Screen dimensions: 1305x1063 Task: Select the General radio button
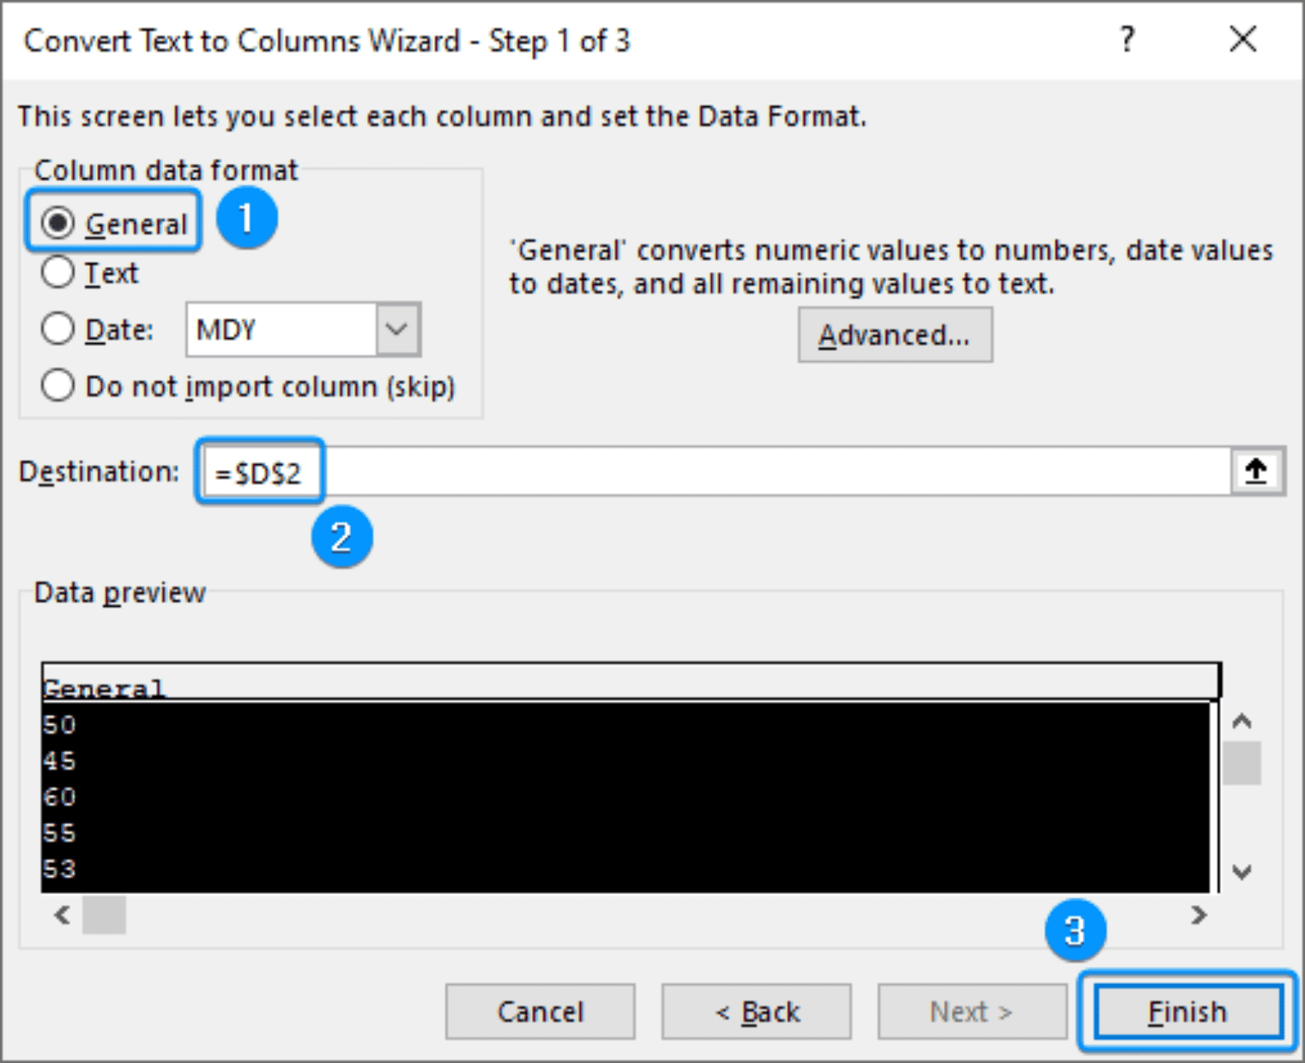click(58, 223)
